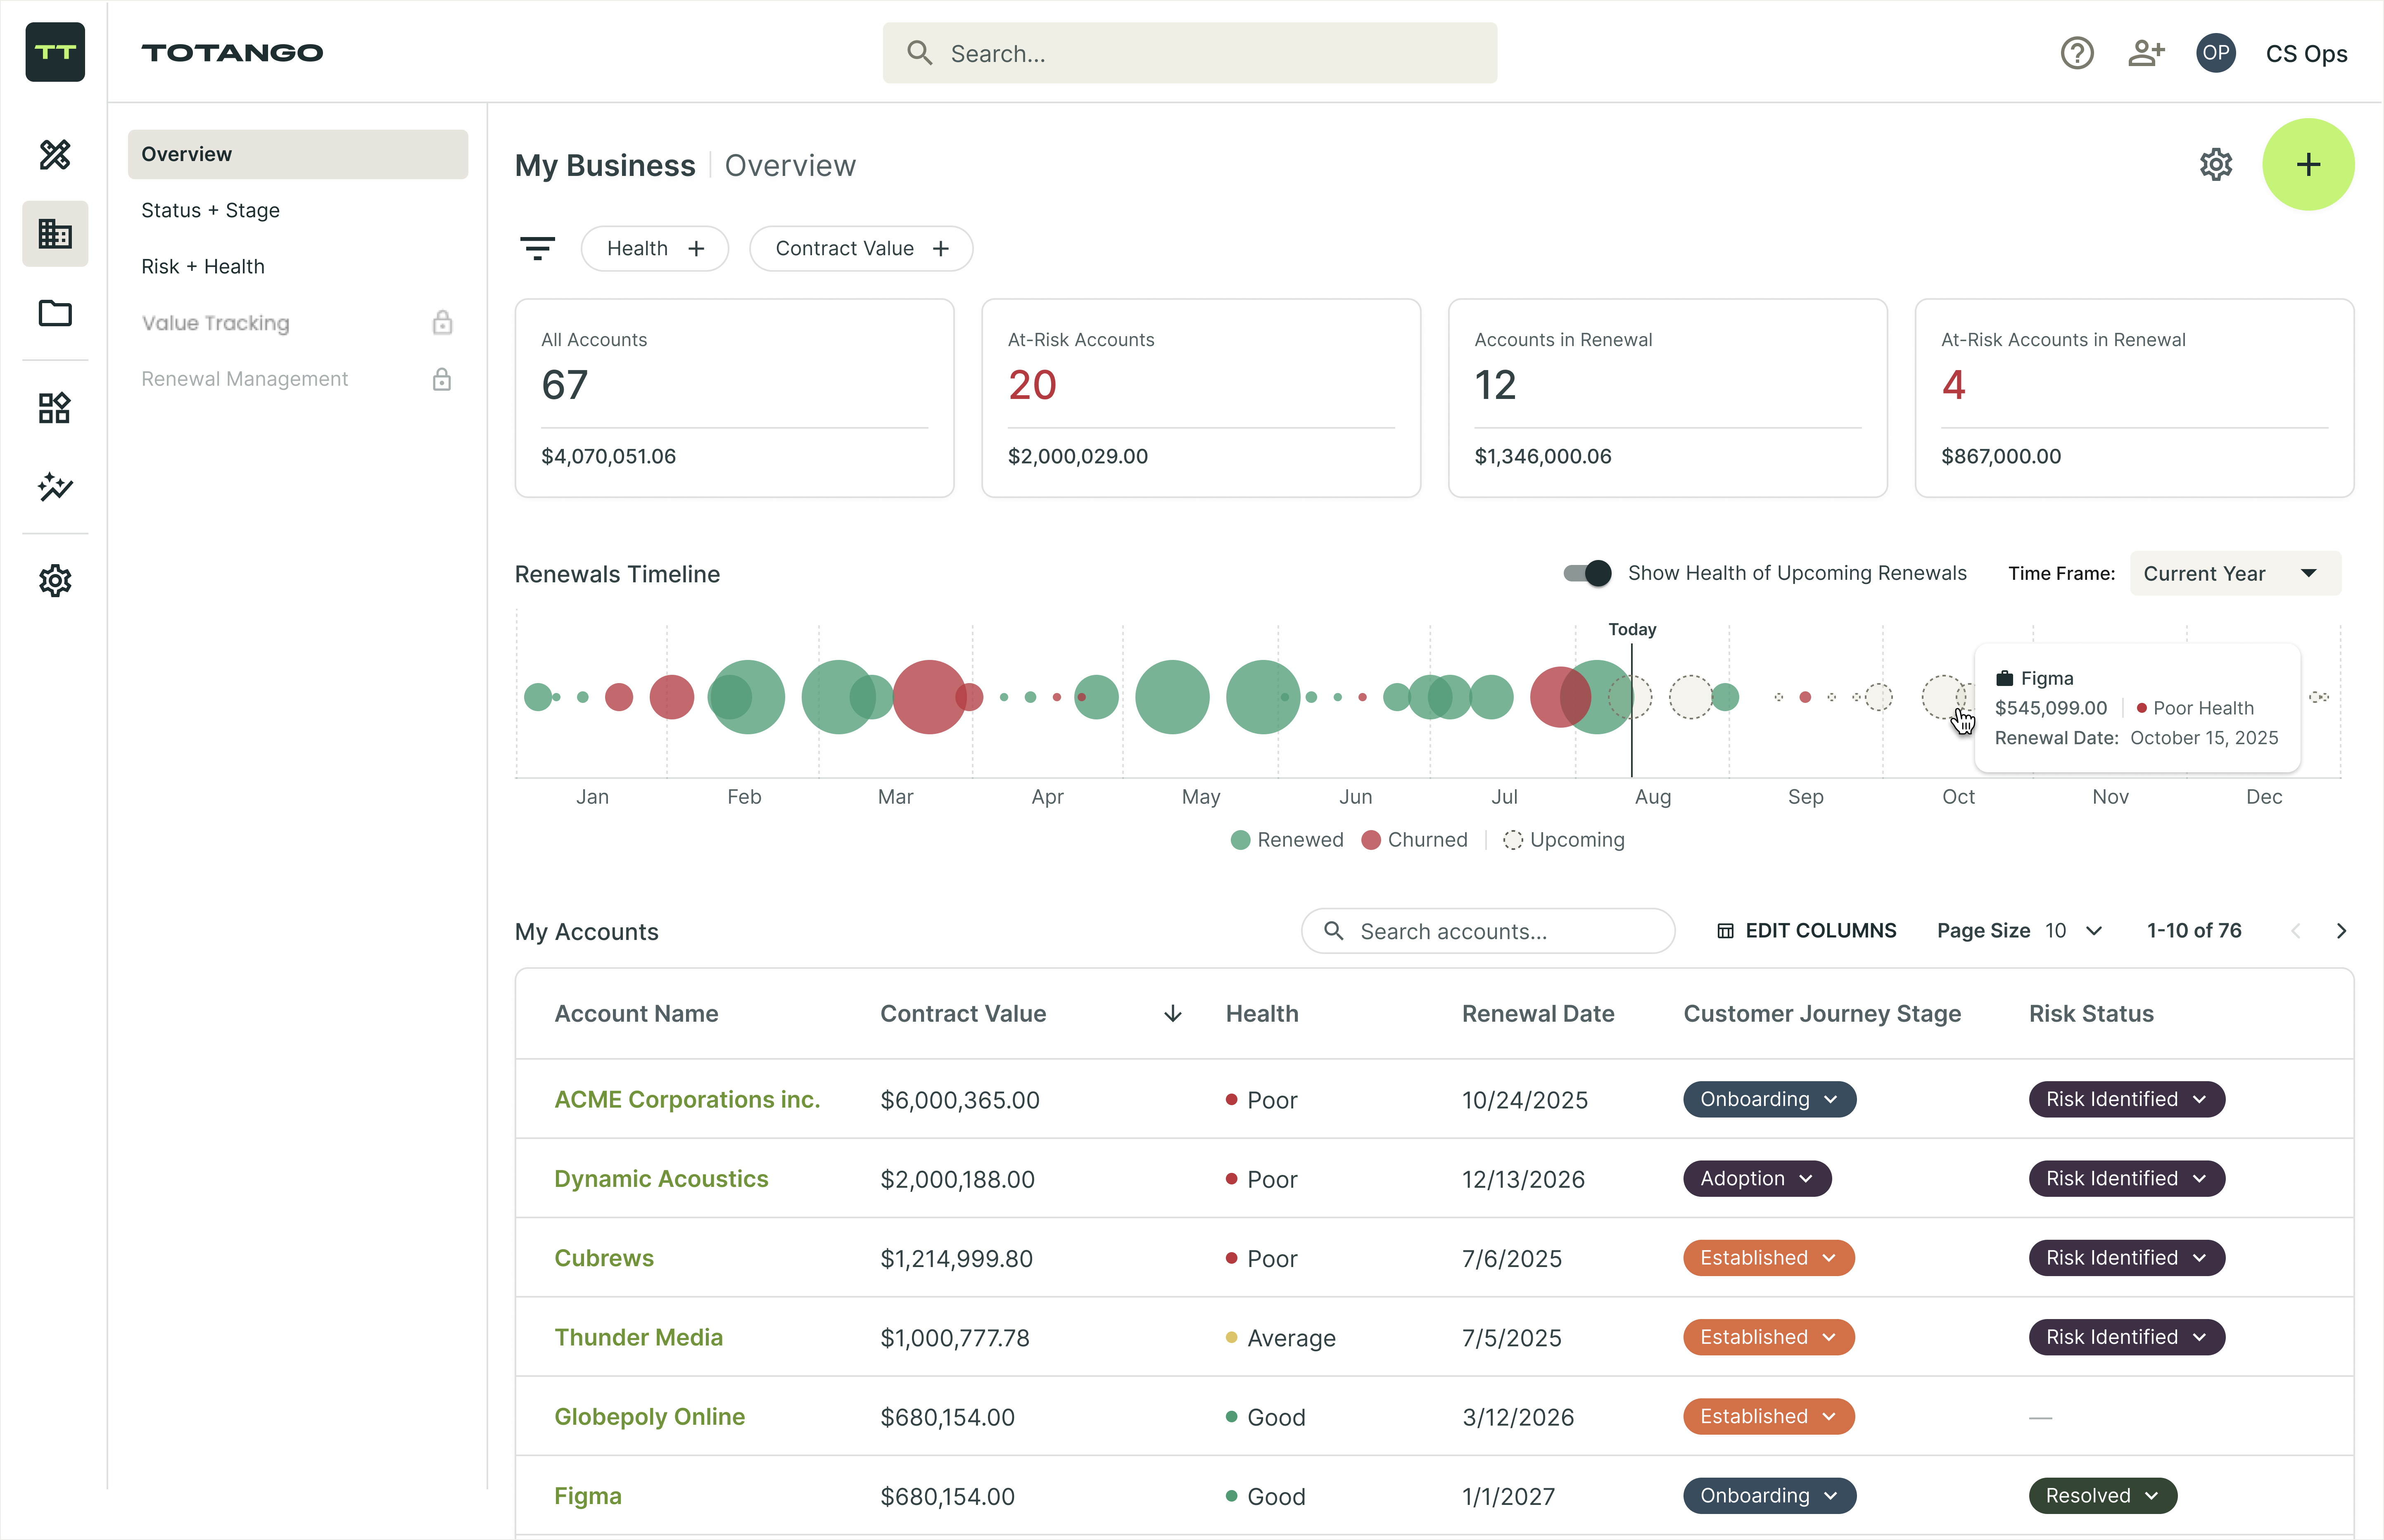Screen dimensions: 2384x1540
Task: Open the Overview page settings gear
Action: pos(2216,165)
